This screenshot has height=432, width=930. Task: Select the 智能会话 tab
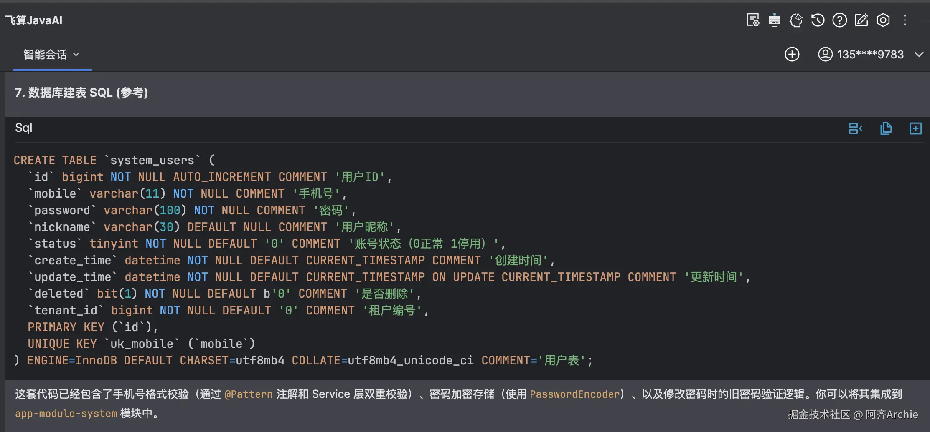click(x=45, y=55)
